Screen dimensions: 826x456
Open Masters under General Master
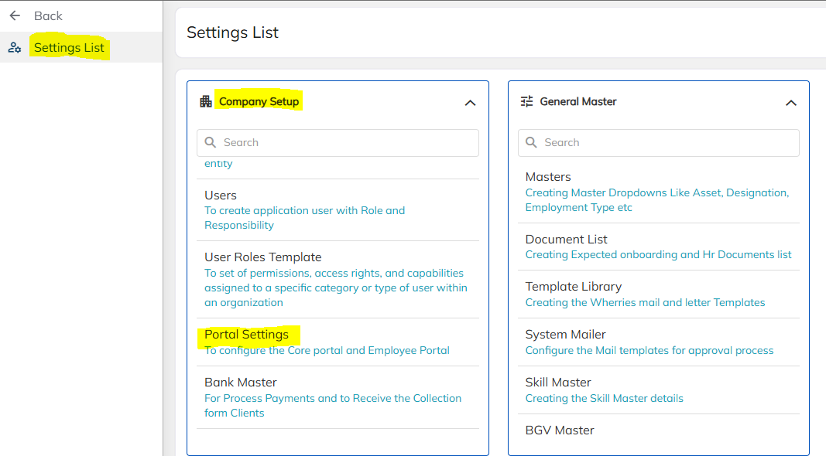(548, 177)
